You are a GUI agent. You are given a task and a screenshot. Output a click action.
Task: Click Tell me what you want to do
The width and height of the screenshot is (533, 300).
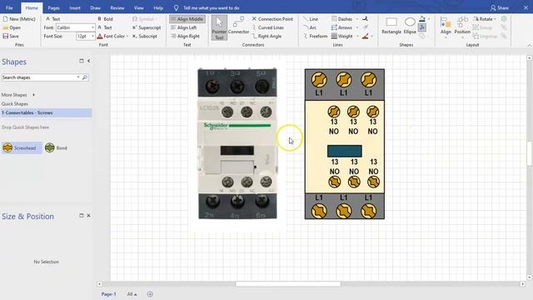pos(212,7)
